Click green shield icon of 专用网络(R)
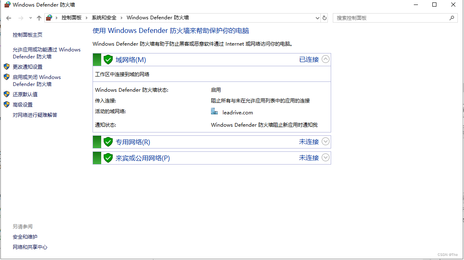Image resolution: width=464 pixels, height=260 pixels. [x=108, y=142]
